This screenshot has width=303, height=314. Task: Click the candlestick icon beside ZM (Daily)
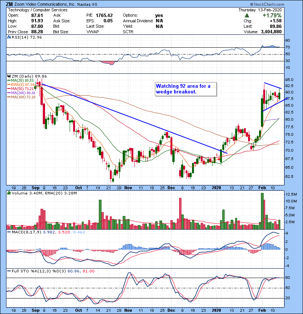9,76
